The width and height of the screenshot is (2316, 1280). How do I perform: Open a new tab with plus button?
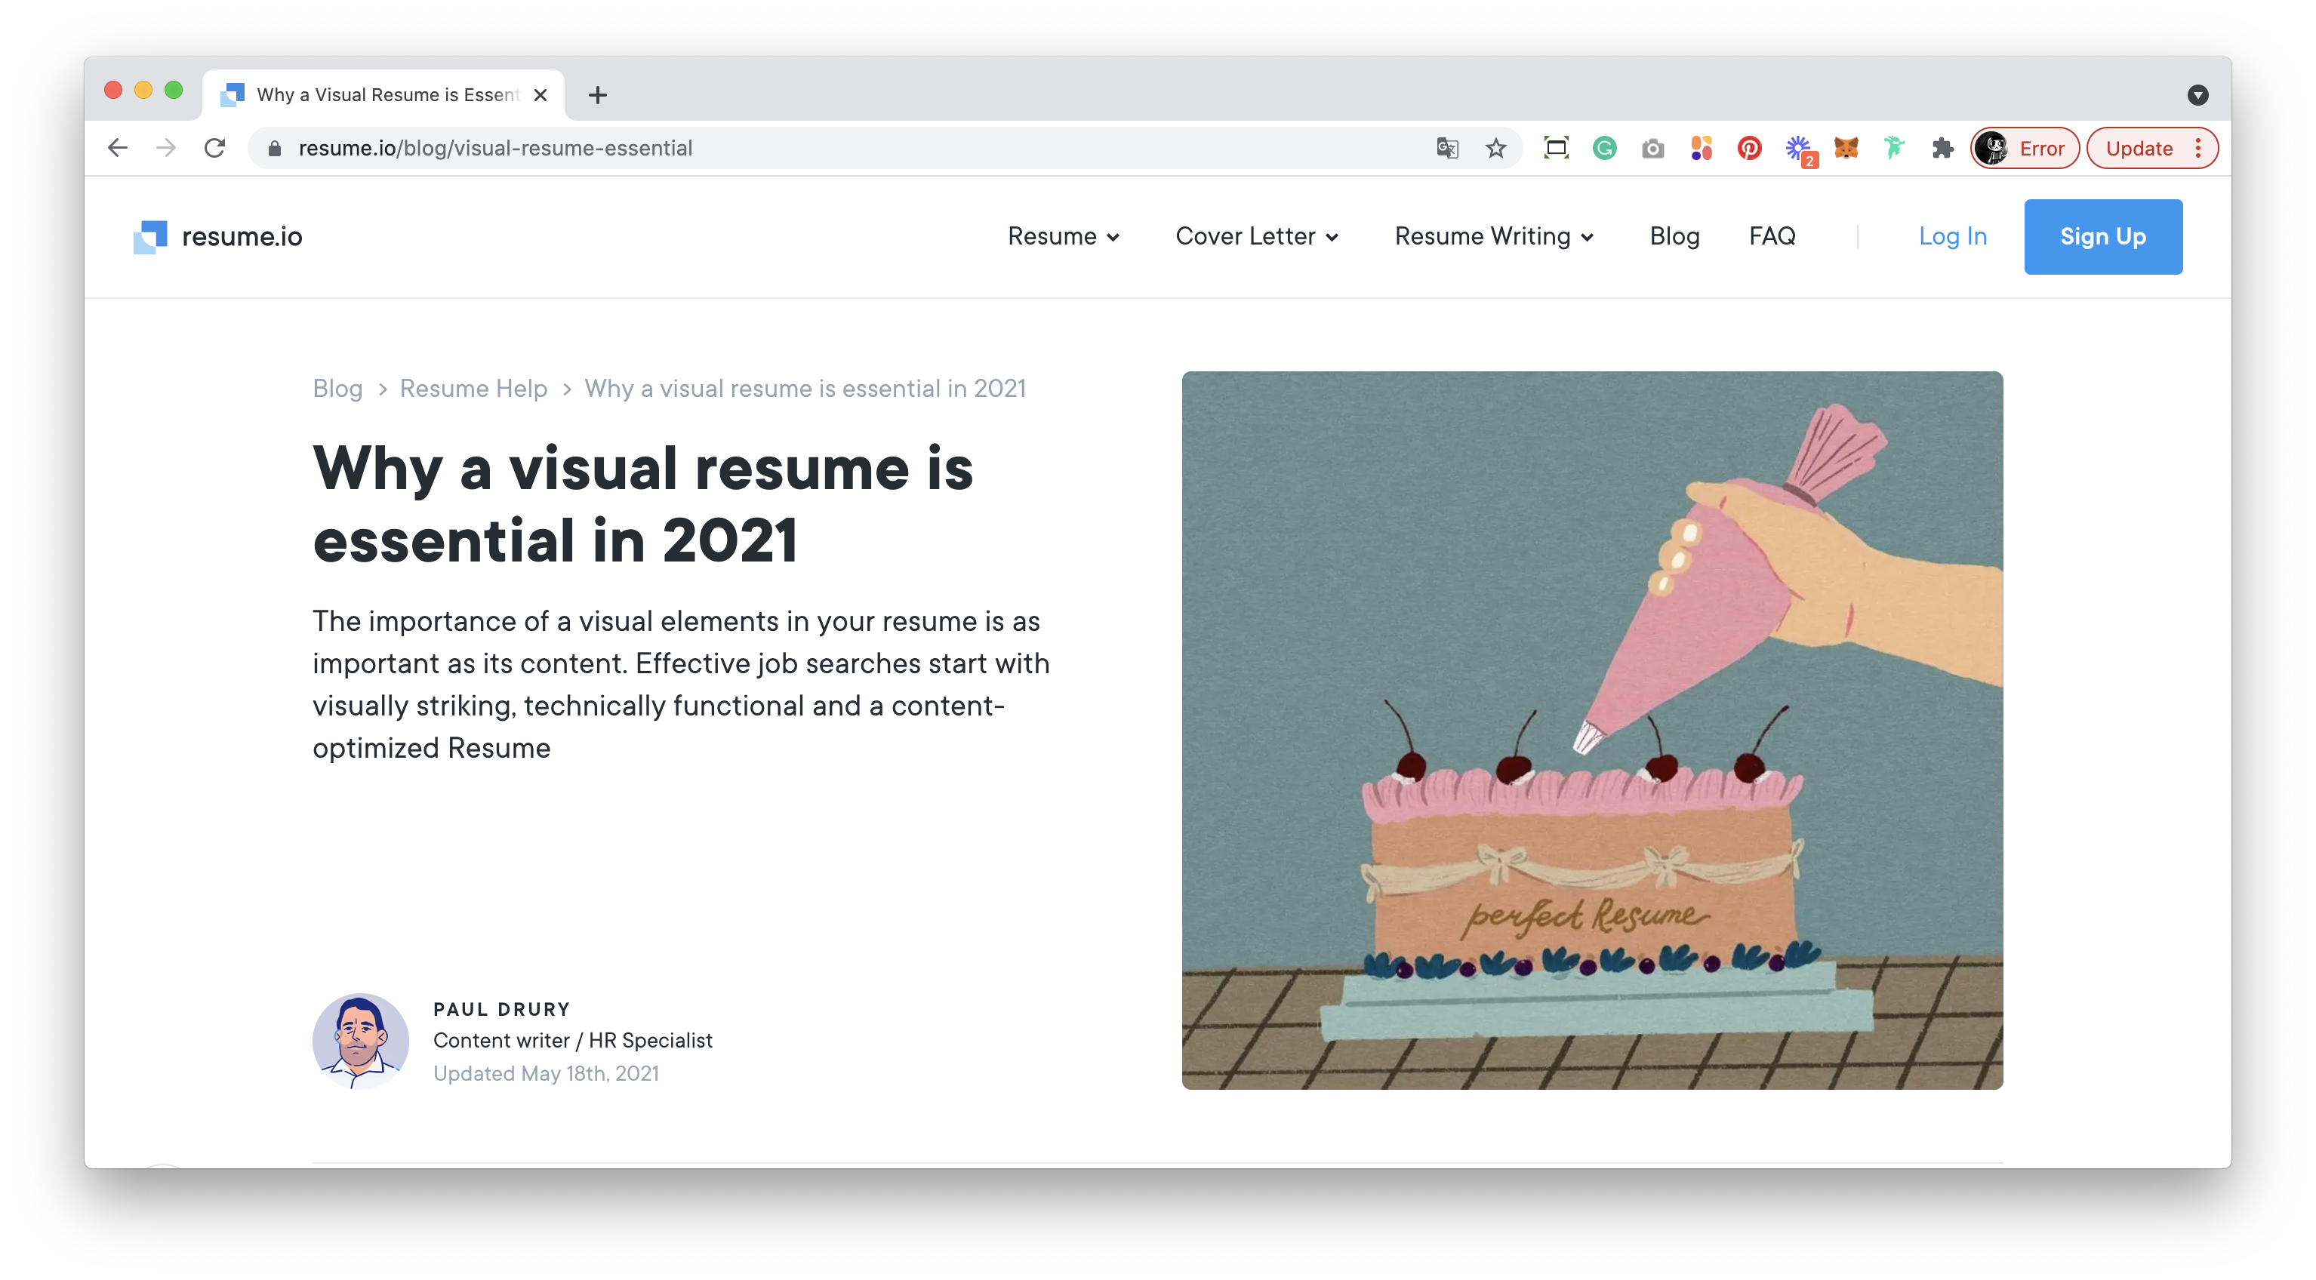pyautogui.click(x=598, y=95)
